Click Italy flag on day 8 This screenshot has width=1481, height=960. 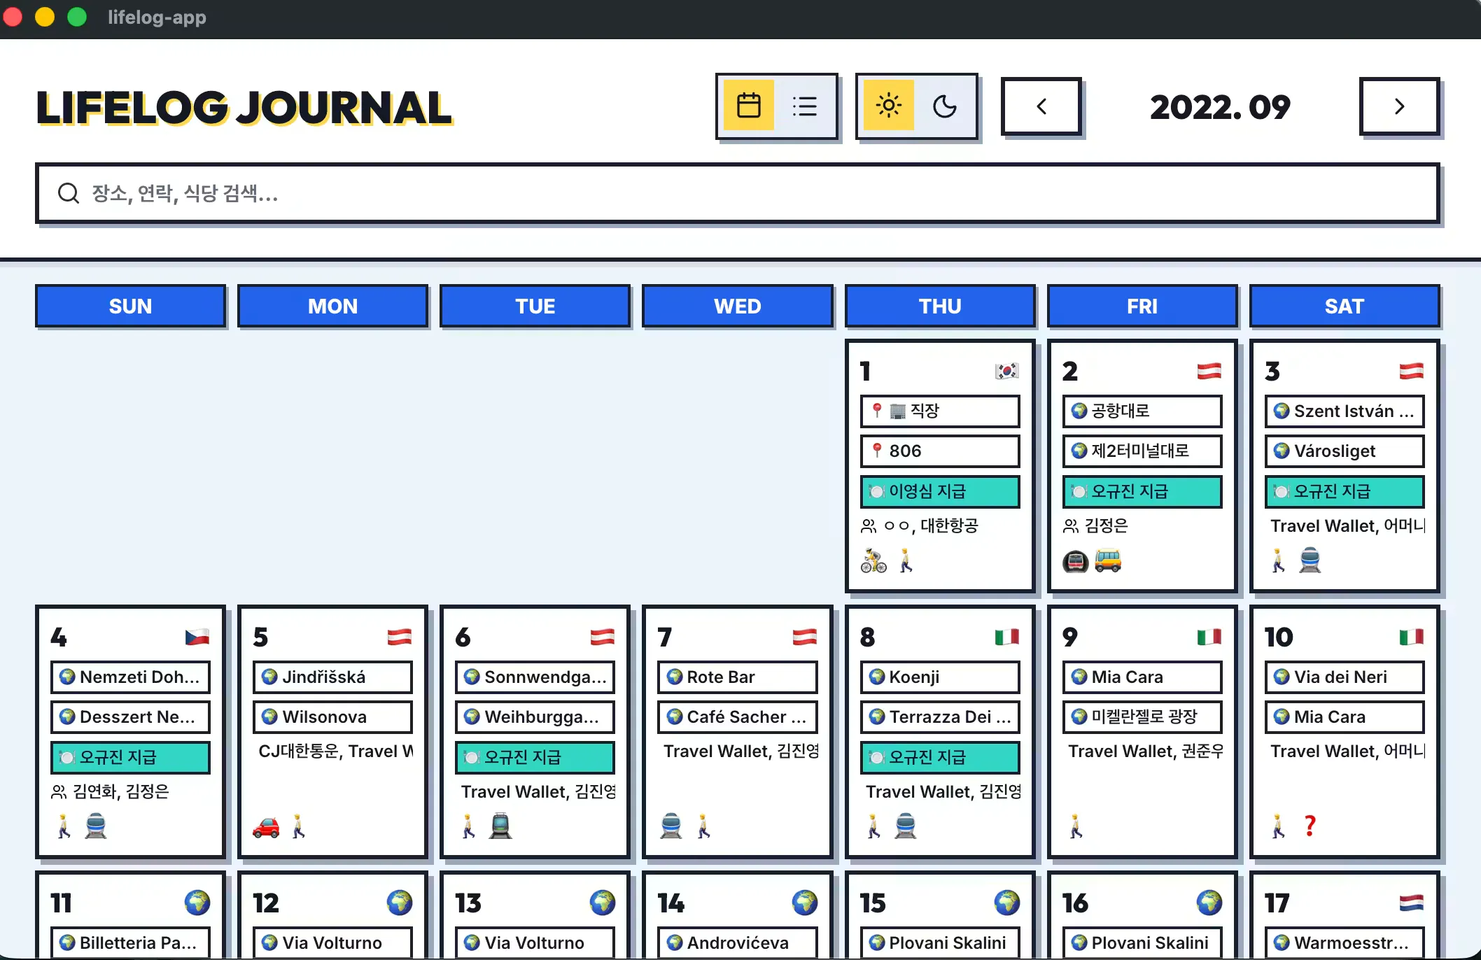[1006, 637]
